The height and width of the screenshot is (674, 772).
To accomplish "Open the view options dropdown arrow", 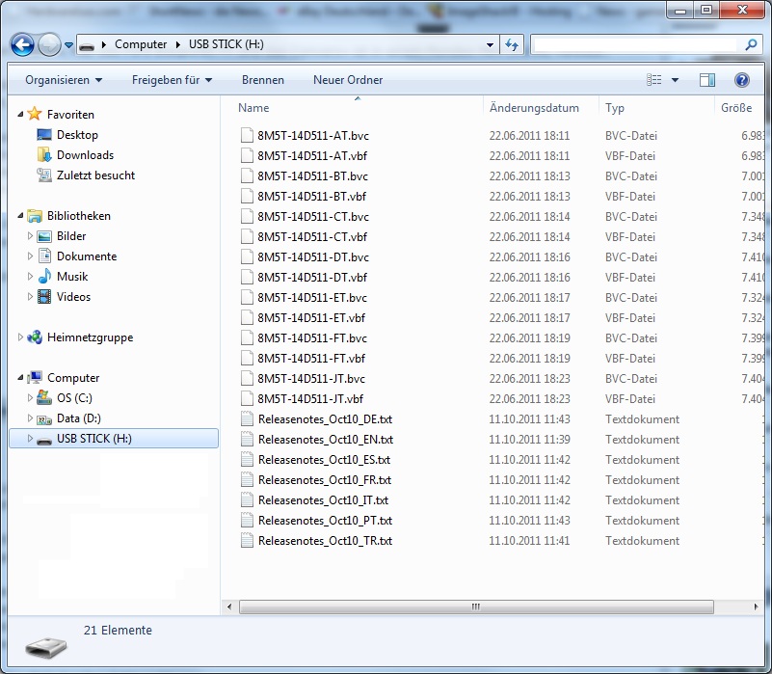I will [675, 80].
